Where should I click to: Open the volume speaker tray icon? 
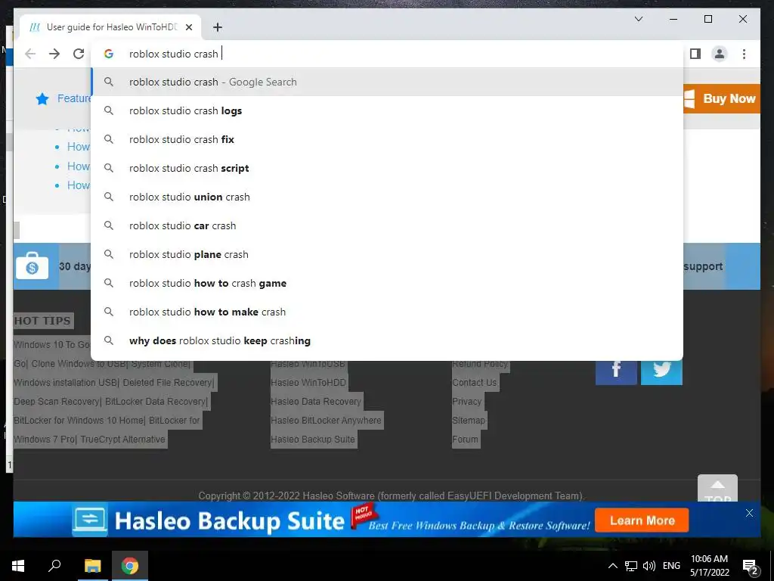(x=649, y=566)
